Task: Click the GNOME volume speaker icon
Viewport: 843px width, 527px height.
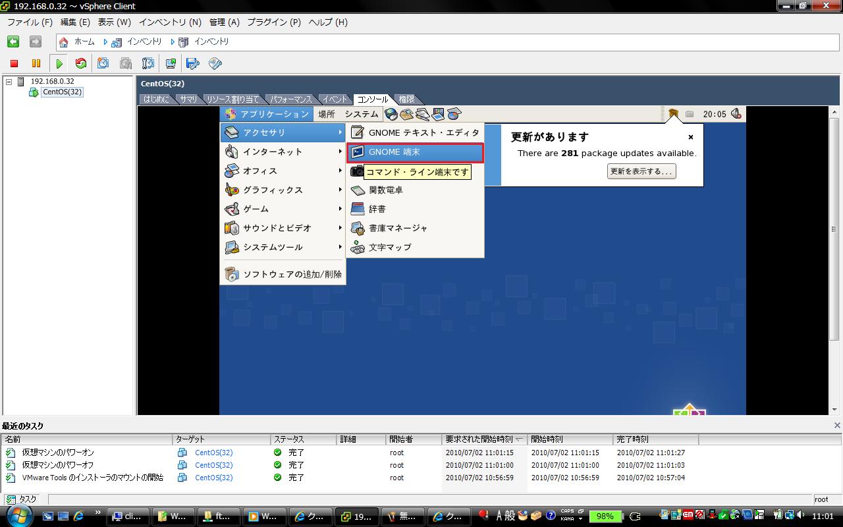Action: coord(736,114)
